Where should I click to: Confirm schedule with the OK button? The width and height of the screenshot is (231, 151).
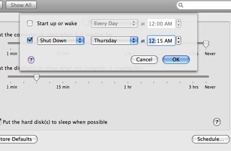coord(176,59)
